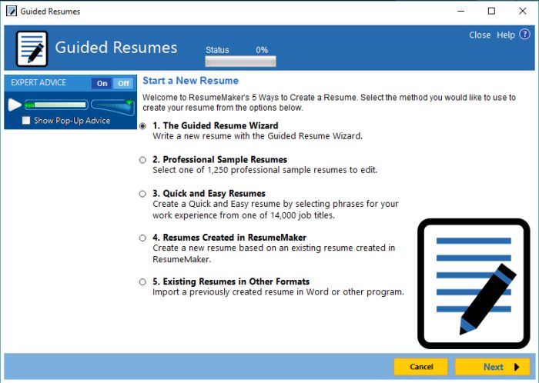
Task: Click the Help link in the header
Action: coord(506,35)
